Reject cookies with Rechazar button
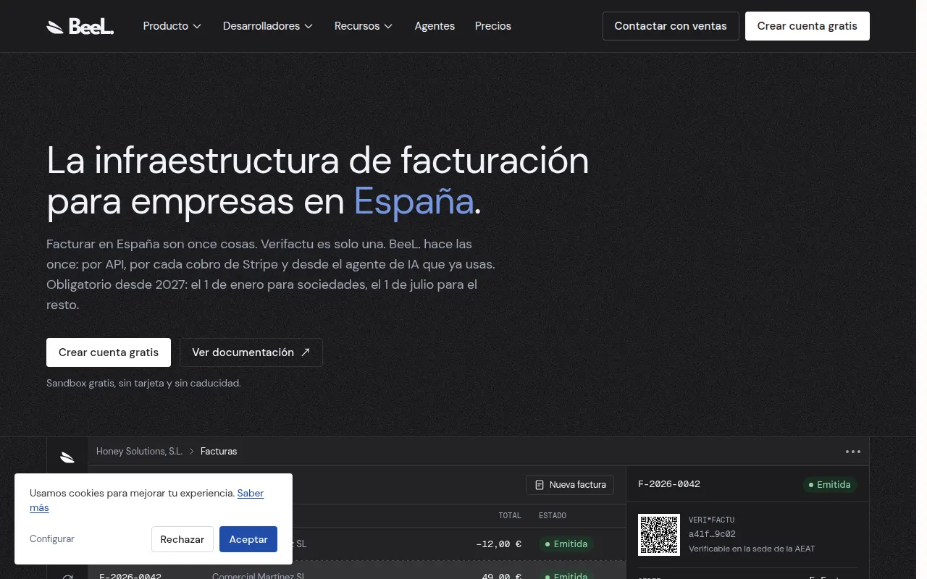This screenshot has height=579, width=927. coord(183,539)
